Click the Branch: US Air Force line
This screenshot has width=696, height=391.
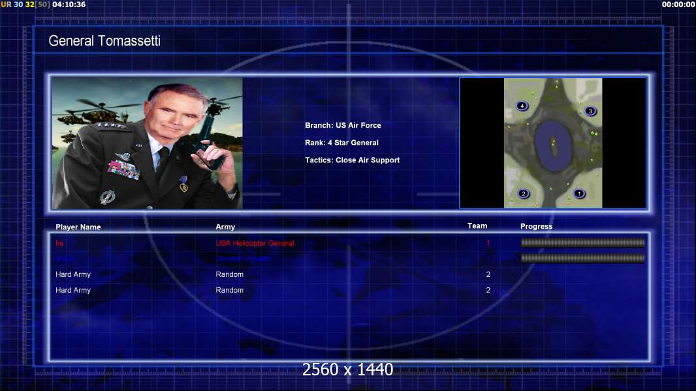pos(343,125)
